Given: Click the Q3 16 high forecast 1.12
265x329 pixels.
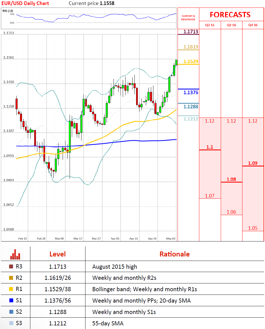Looking at the screenshot, I should [231, 121].
